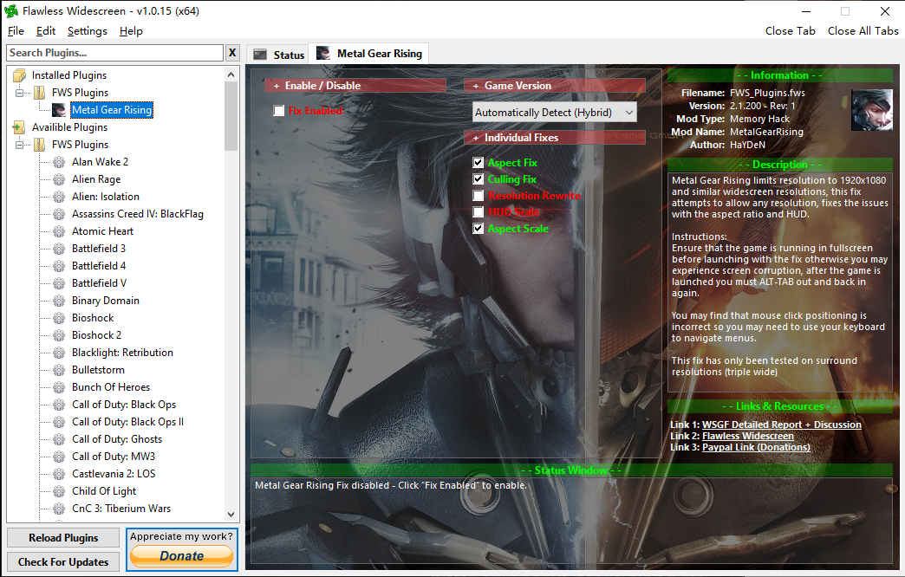Uncheck the Culling Fix checkbox
The width and height of the screenshot is (905, 577).
click(x=478, y=178)
